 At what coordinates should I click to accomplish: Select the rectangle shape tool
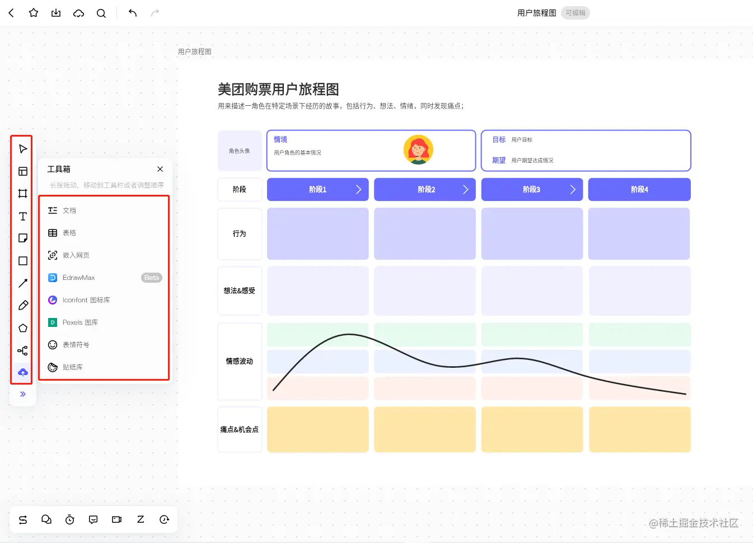tap(23, 261)
